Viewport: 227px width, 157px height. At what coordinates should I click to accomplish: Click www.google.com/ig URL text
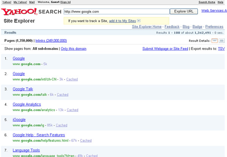tap(28, 125)
